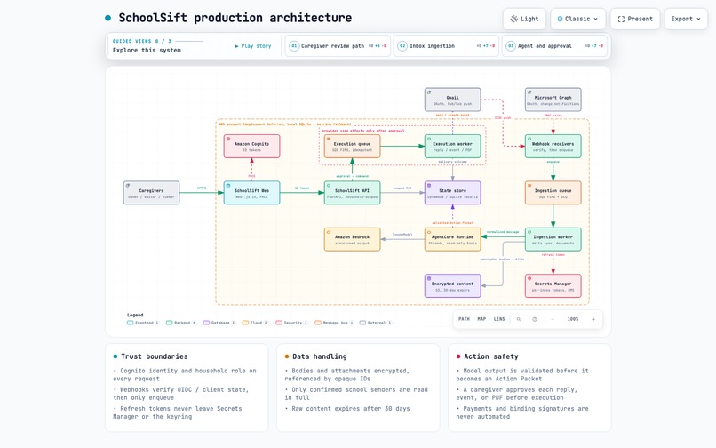
Task: Click the Action safety heading
Action: [x=491, y=356]
